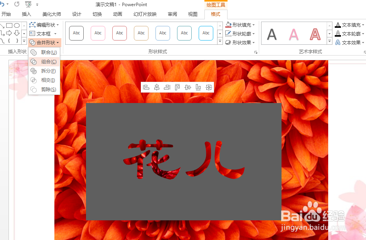Center object on slide via floating toolbar
366x240 pixels.
click(209, 87)
